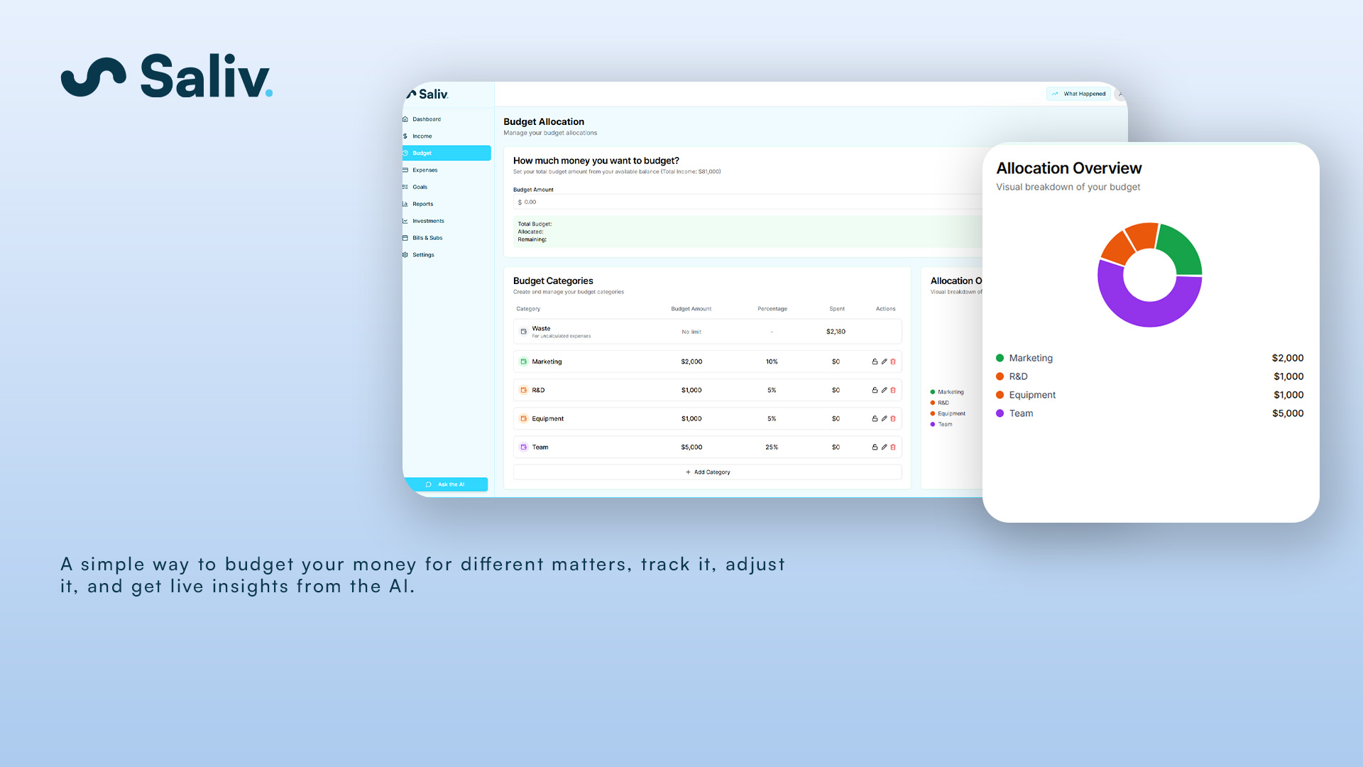Edit the R&D category with the pencil icon

pyautogui.click(x=884, y=390)
